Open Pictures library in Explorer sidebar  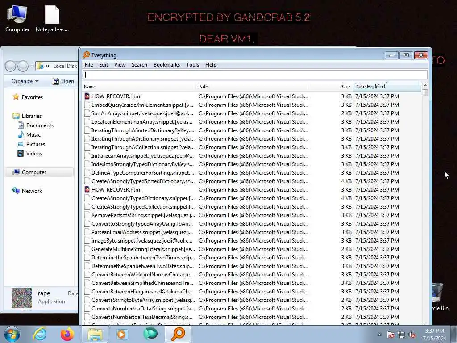click(x=31, y=144)
